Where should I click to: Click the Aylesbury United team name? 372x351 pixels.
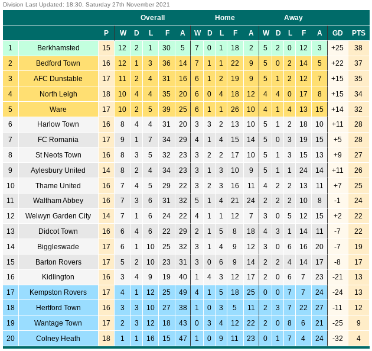click(x=58, y=170)
